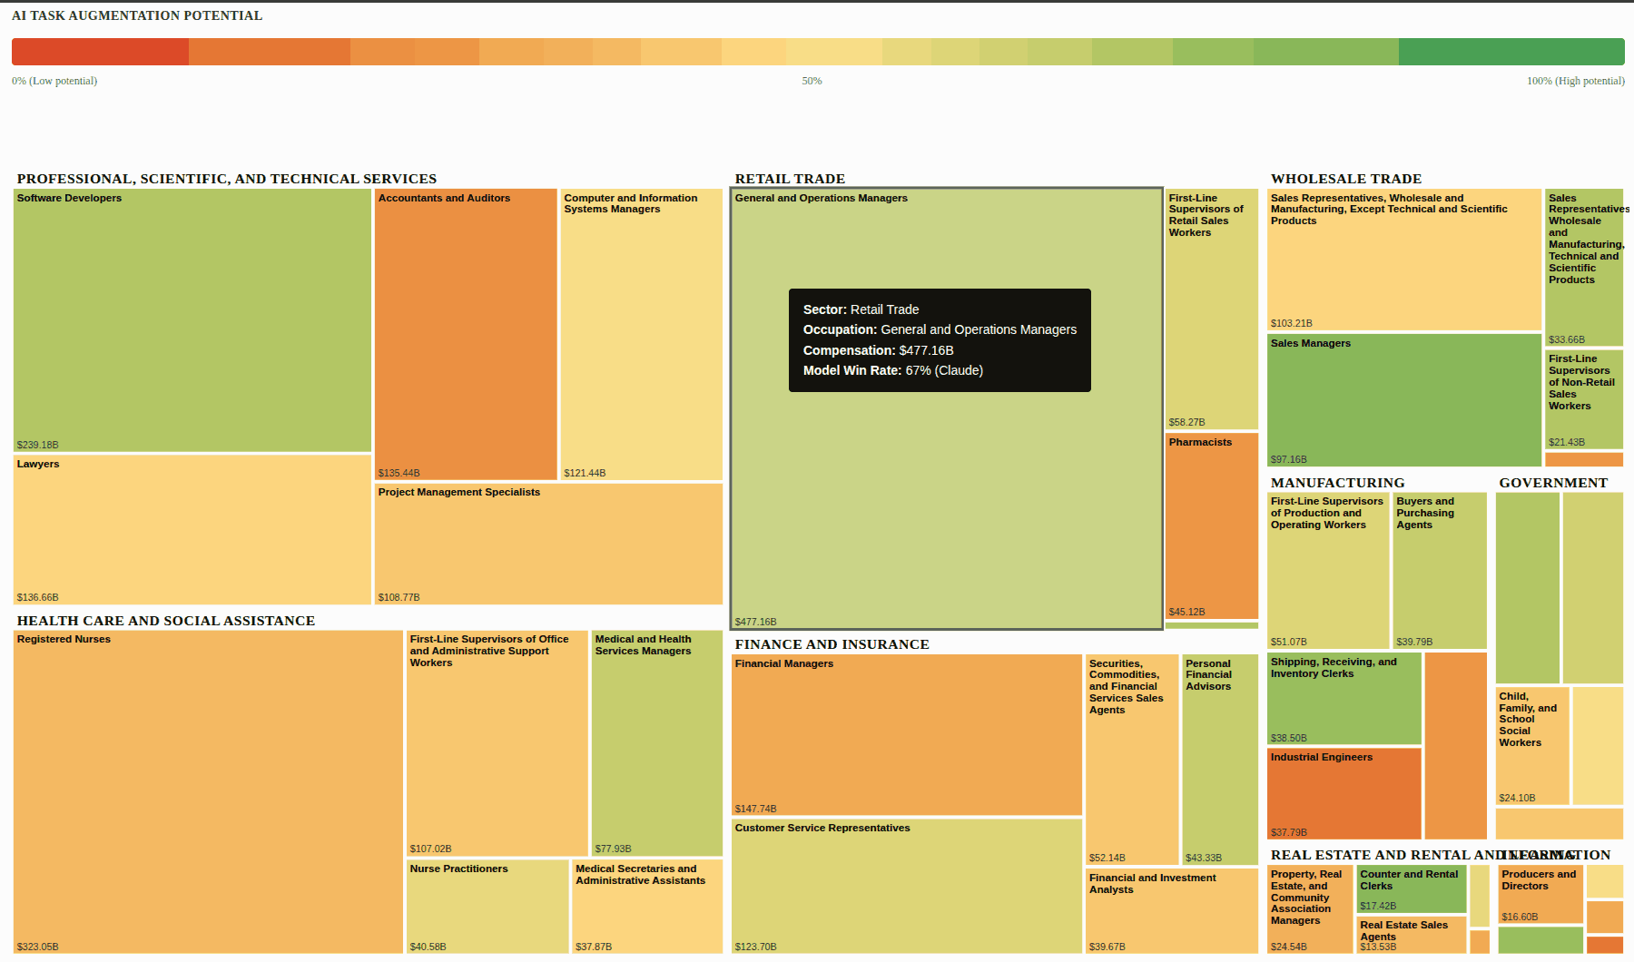Click the Lawyers treemap block
The height and width of the screenshot is (962, 1634).
point(192,529)
